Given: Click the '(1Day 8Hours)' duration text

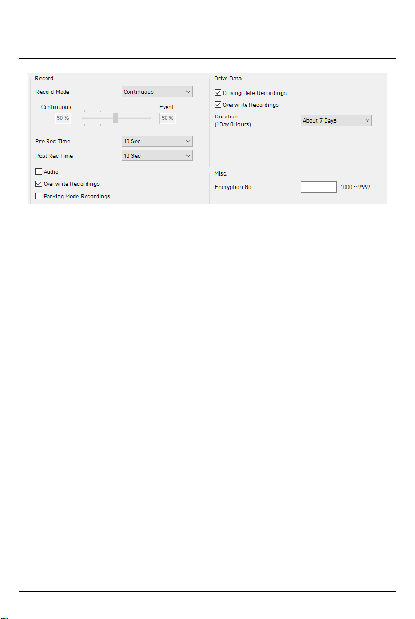Looking at the screenshot, I should 233,124.
